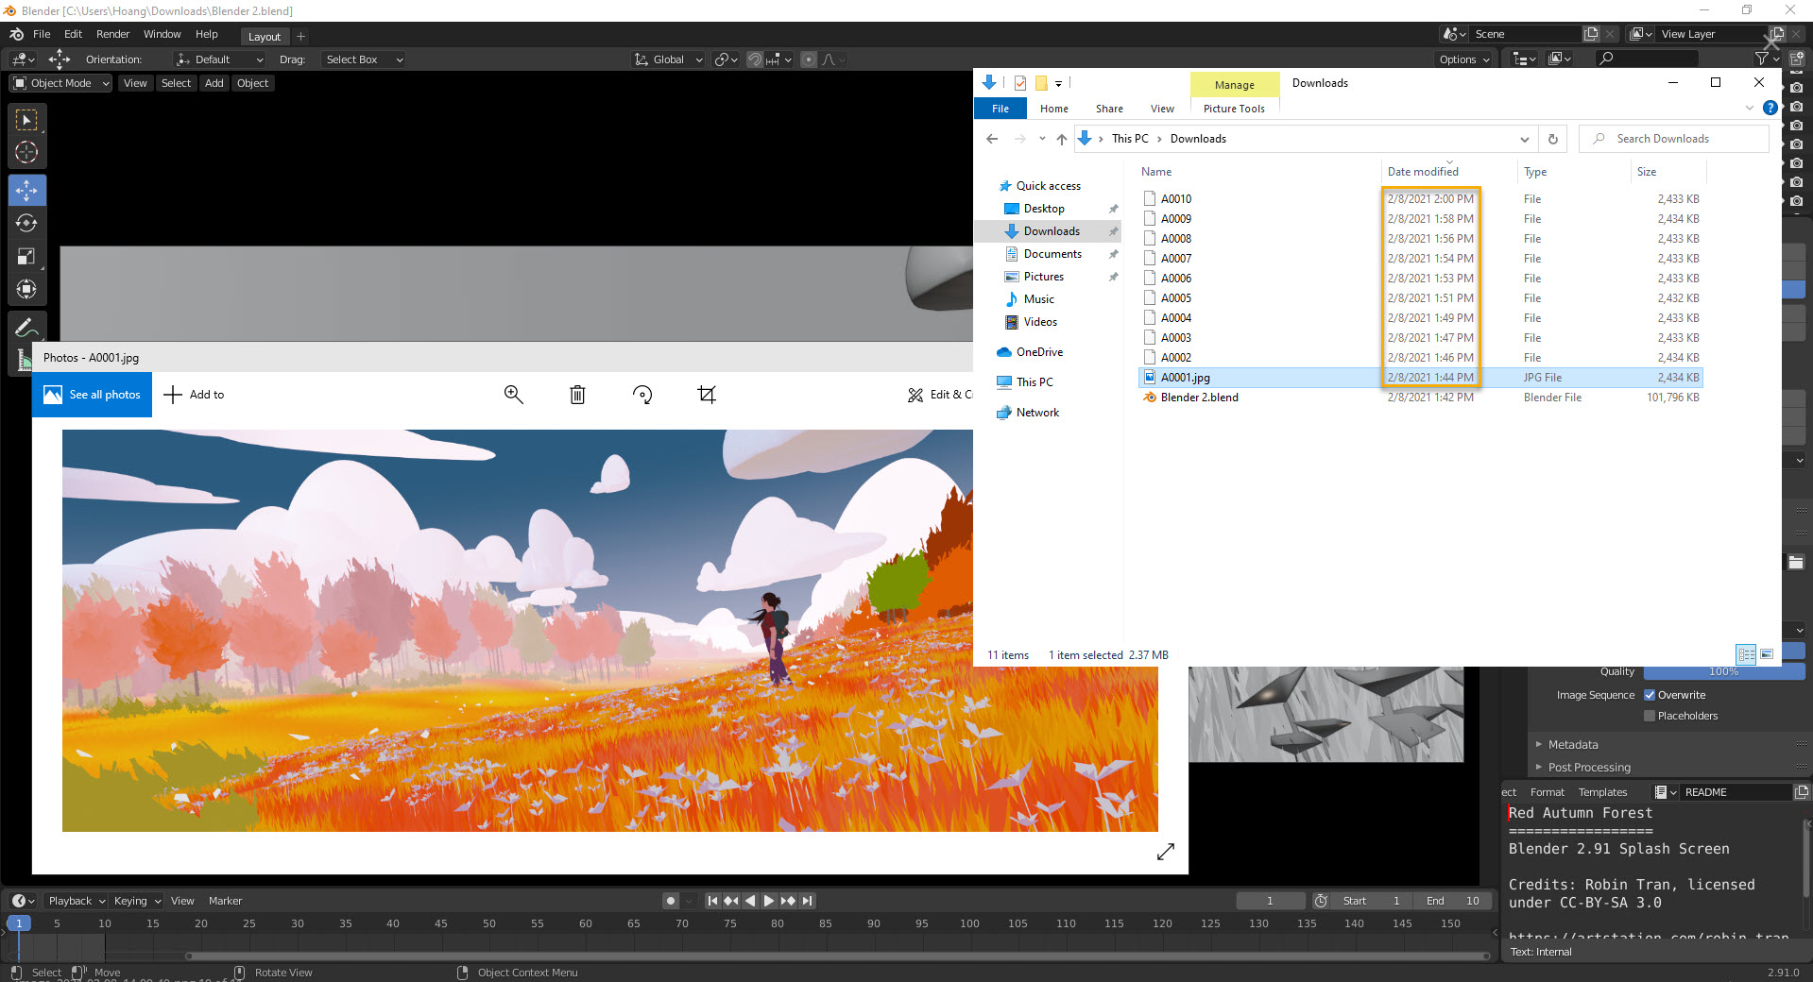The width and height of the screenshot is (1813, 982).
Task: Activate the Cursor tool in Blender
Action: point(26,152)
